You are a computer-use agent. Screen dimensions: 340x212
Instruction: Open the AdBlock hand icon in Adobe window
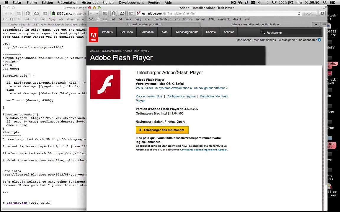click(113, 14)
